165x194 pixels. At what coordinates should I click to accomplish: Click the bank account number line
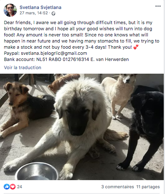click(x=66, y=59)
